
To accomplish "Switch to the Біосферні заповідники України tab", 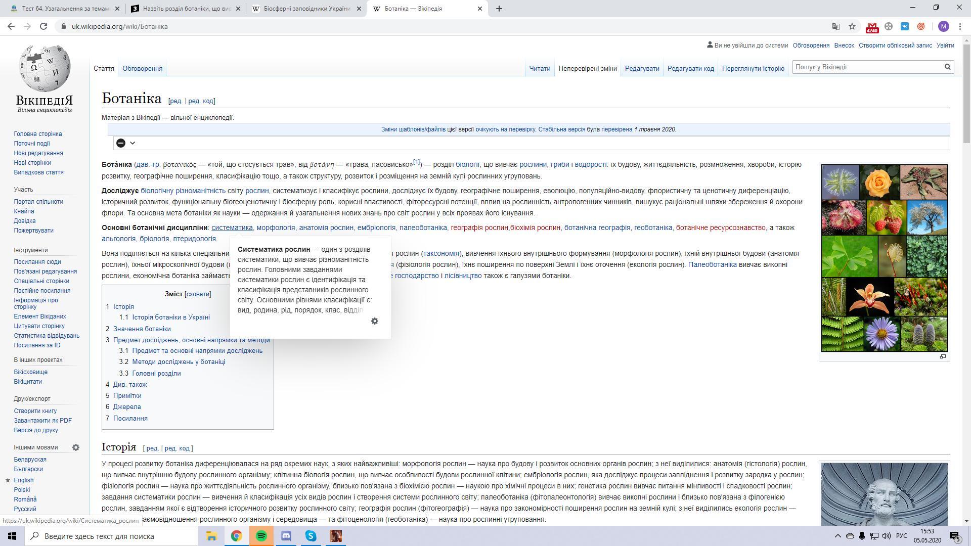I will click(306, 9).
